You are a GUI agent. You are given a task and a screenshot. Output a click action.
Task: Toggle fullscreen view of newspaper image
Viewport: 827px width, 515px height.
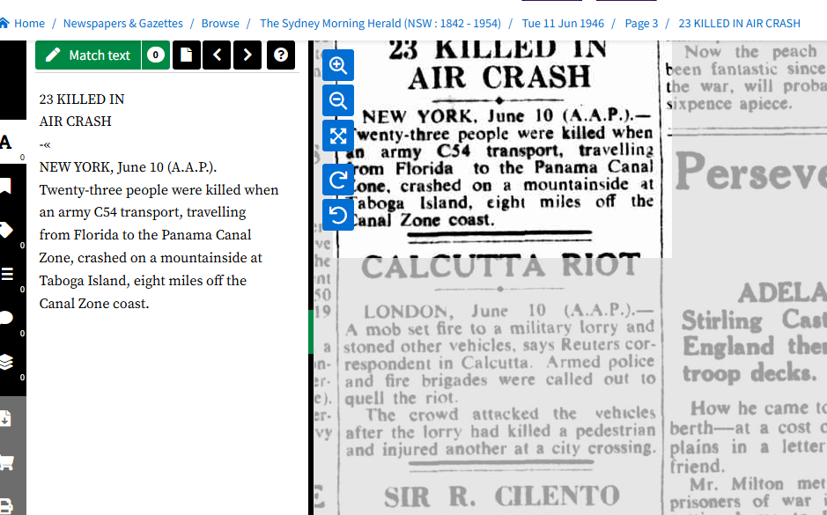coord(338,136)
